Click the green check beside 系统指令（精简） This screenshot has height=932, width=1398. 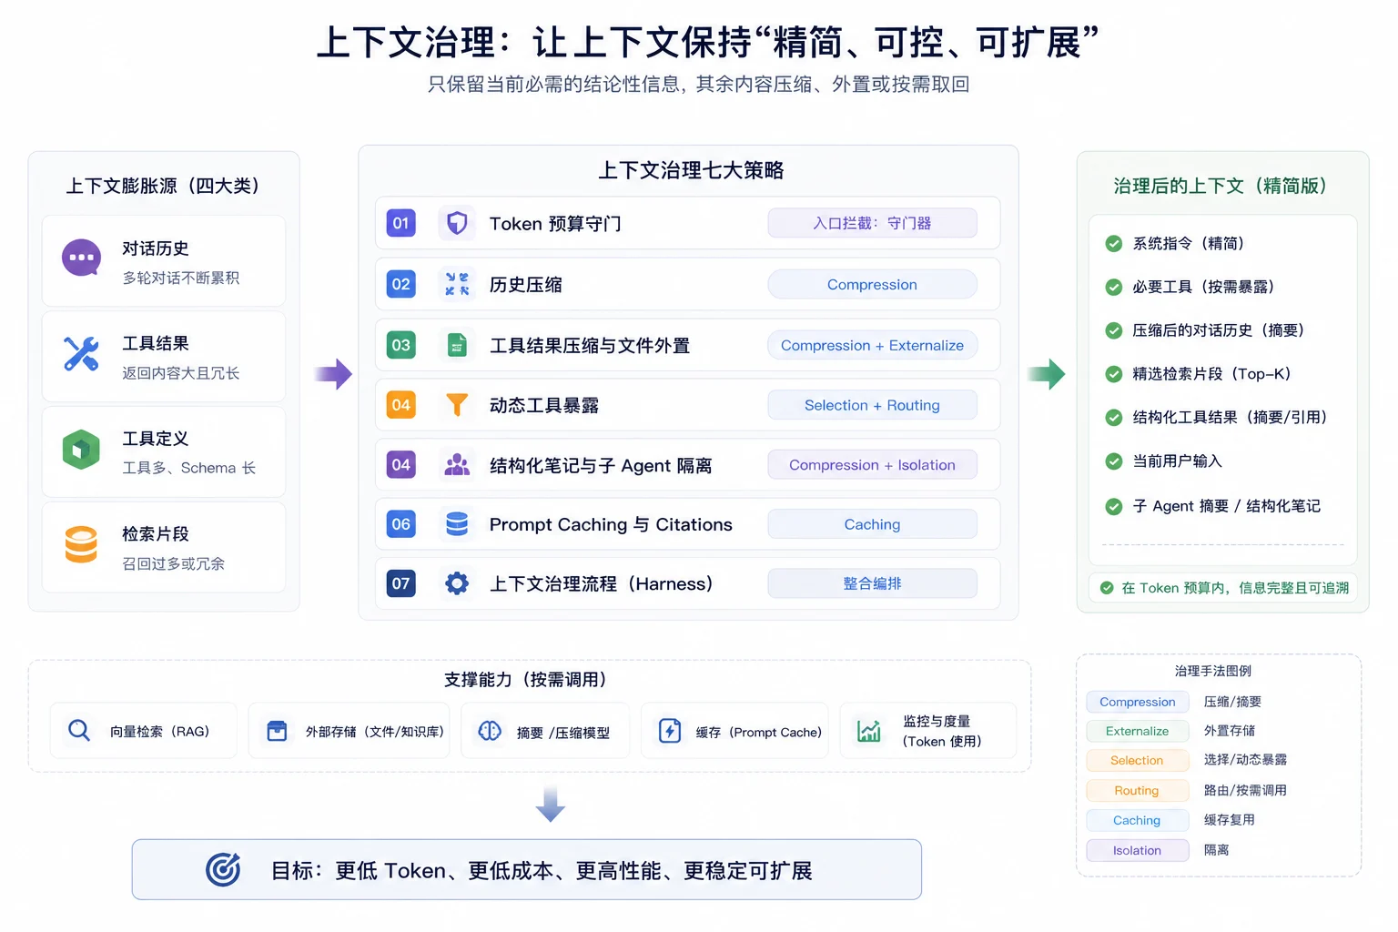click(1113, 243)
